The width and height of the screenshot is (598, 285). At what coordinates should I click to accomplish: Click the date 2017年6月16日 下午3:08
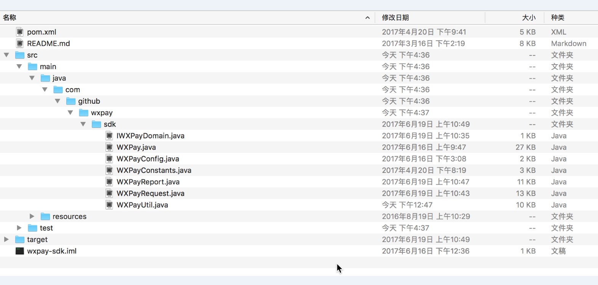coord(424,159)
